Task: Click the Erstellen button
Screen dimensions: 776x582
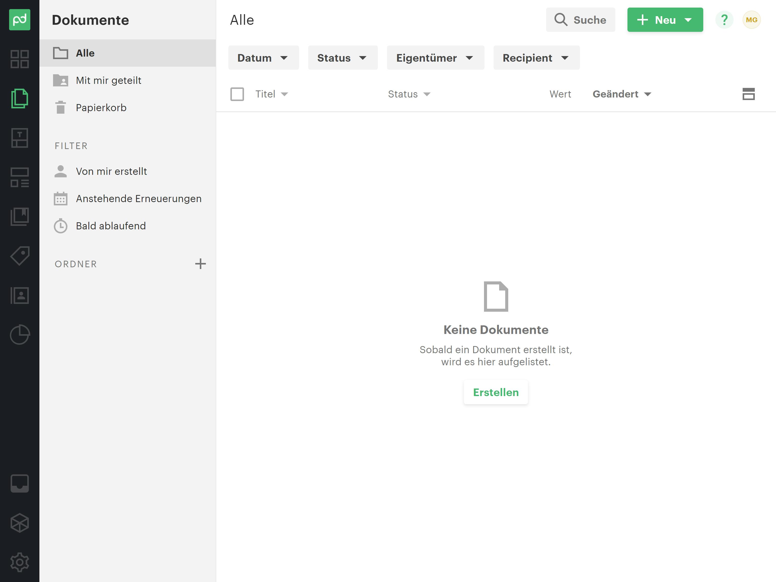Action: coord(495,392)
